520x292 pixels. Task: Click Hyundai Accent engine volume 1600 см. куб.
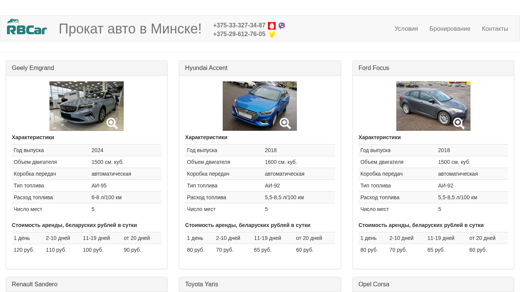point(281,162)
